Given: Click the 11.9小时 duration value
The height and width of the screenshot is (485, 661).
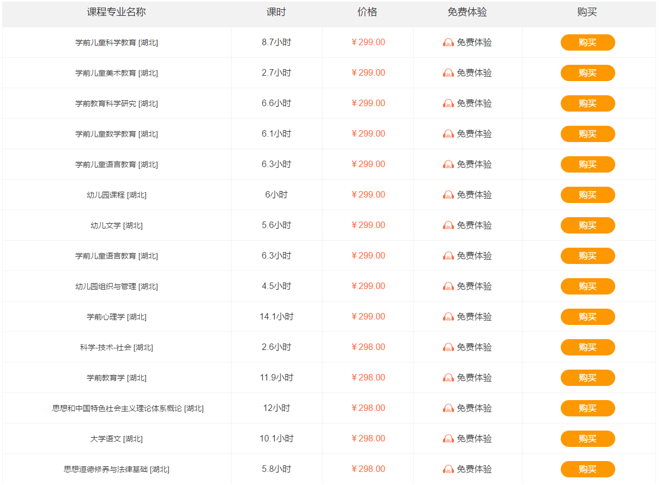Looking at the screenshot, I should 276,378.
